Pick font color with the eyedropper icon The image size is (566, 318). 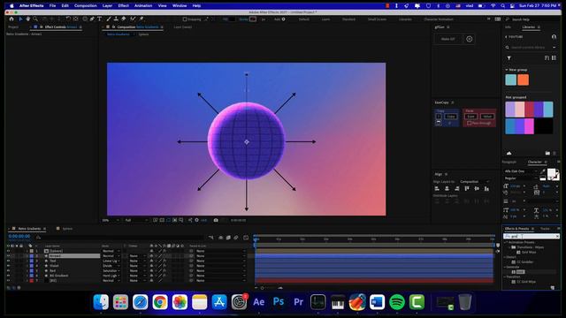click(543, 171)
